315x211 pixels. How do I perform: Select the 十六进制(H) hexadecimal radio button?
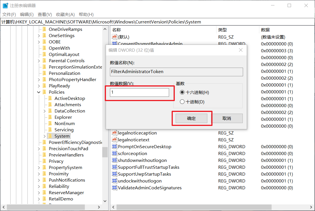pyautogui.click(x=182, y=93)
